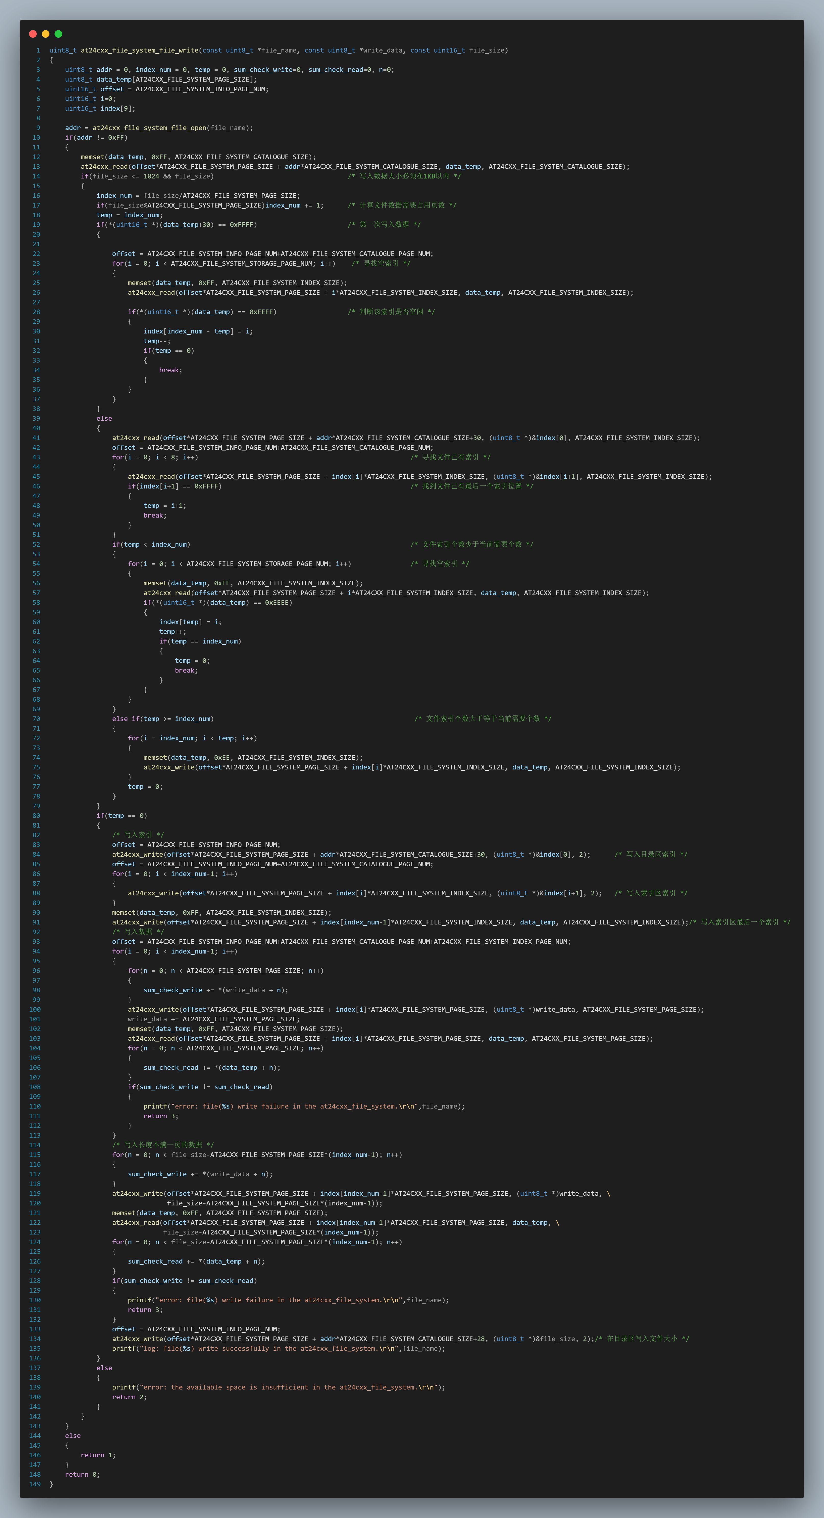The image size is (824, 1518).
Task: Click the 'temp = i+1;' assignment
Action: [165, 506]
